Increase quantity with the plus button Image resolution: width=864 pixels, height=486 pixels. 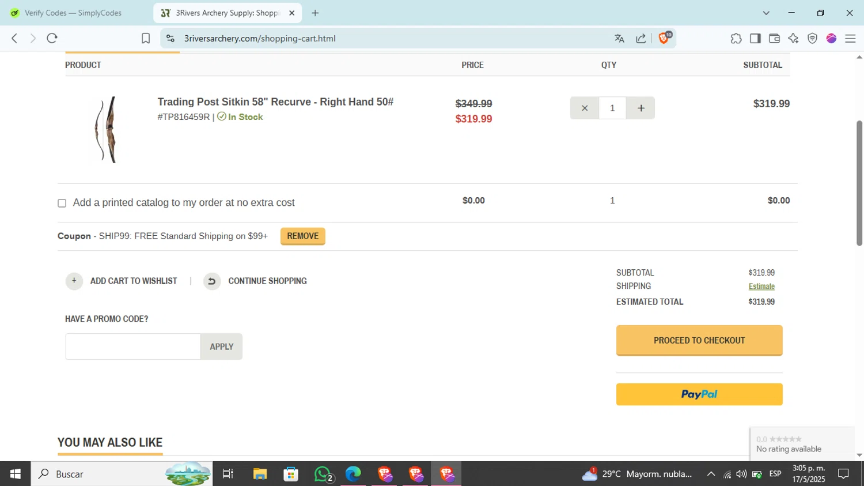[x=641, y=108]
